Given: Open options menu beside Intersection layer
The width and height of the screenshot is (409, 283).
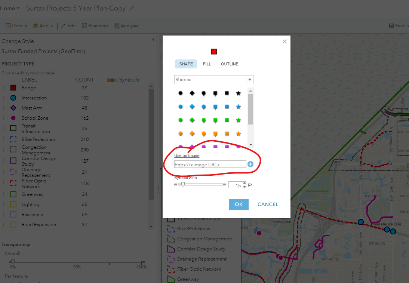Looking at the screenshot, I should [3, 98].
